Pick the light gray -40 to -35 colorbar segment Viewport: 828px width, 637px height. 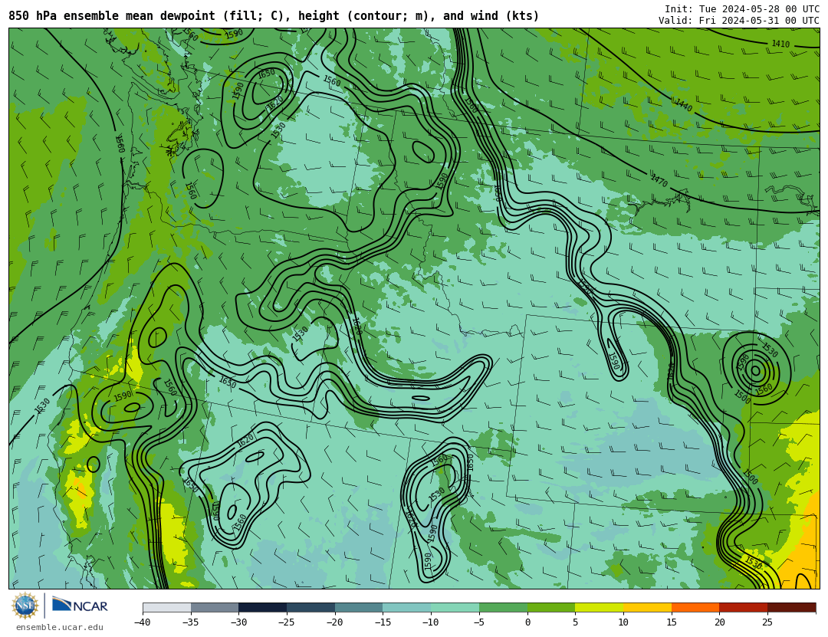(x=167, y=607)
